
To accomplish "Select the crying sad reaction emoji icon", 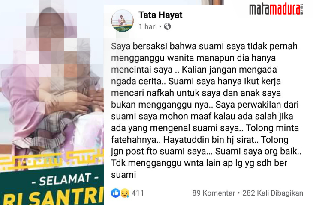I will (125, 193).
